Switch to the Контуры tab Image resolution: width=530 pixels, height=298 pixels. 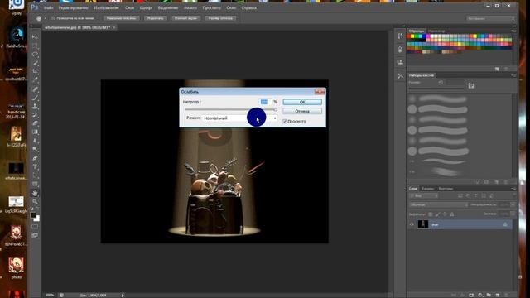tap(446, 189)
